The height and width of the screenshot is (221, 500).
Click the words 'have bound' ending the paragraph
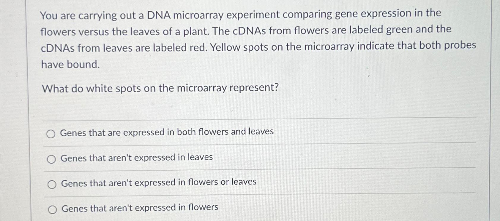pos(70,64)
